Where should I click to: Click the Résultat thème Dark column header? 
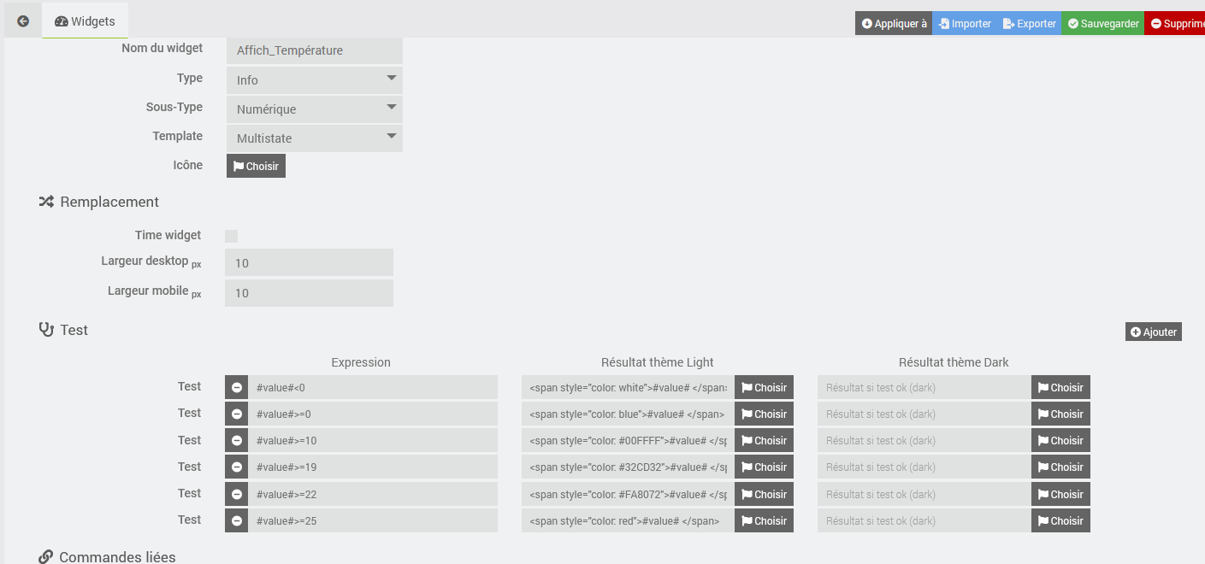[954, 362]
